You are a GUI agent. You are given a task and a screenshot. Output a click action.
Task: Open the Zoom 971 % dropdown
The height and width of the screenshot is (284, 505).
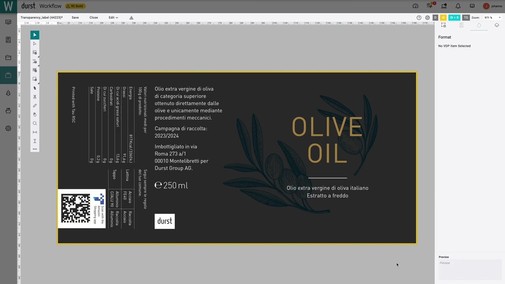(493, 18)
